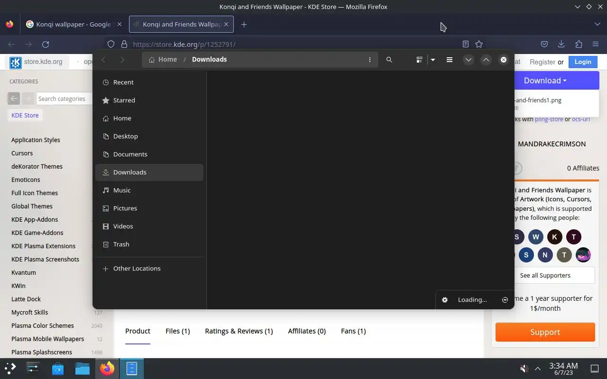The width and height of the screenshot is (607, 379).
Task: Toggle list/grid view in file manager
Action: (x=419, y=60)
